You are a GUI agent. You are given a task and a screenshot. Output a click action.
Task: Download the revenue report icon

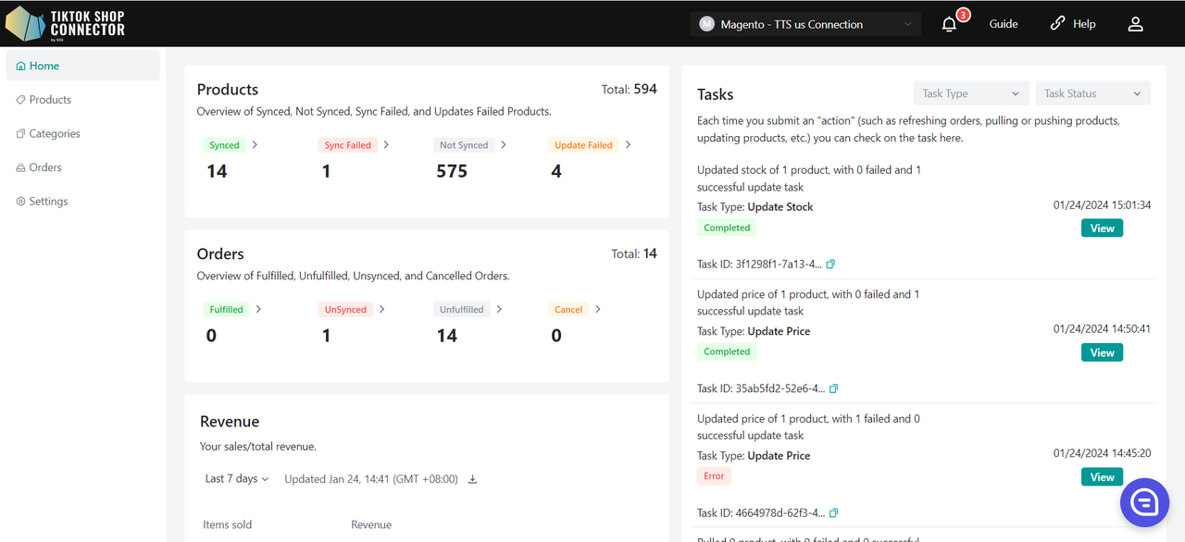coord(472,479)
